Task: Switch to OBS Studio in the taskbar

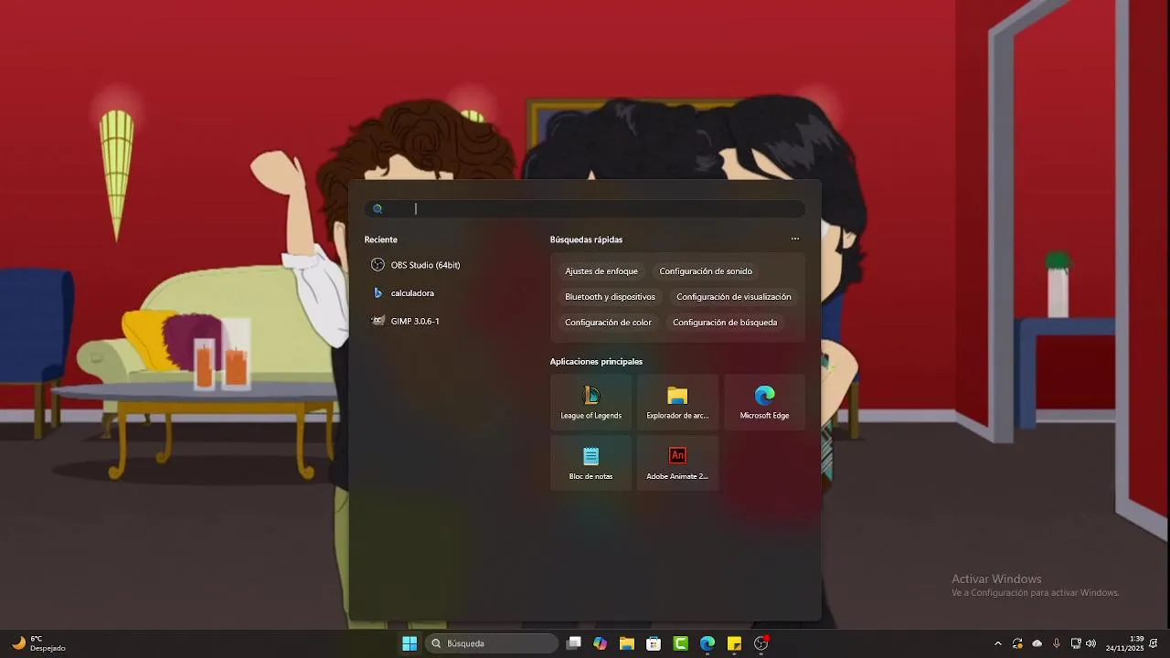Action: coord(760,643)
